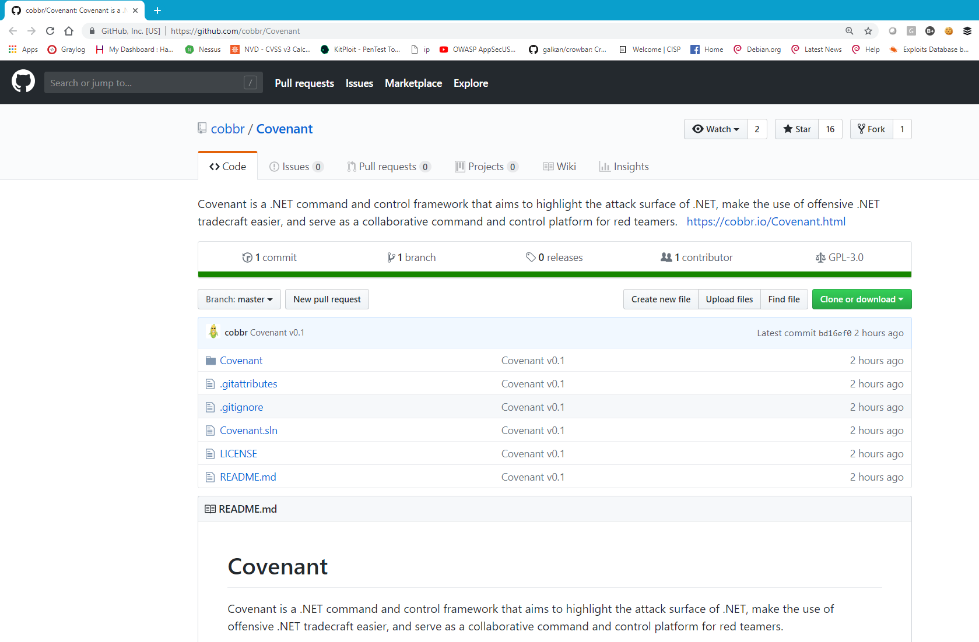Click the Fork icon for the repository

coord(862,129)
